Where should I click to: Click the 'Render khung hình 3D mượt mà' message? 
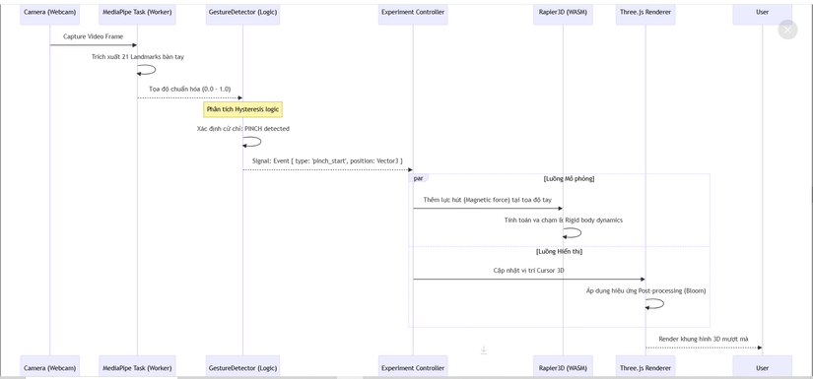[x=704, y=340]
